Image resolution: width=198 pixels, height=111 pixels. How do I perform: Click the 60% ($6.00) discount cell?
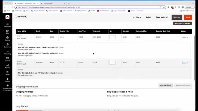point(97,37)
